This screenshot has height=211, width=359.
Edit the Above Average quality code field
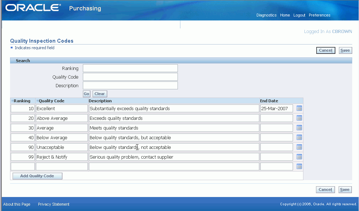62,118
